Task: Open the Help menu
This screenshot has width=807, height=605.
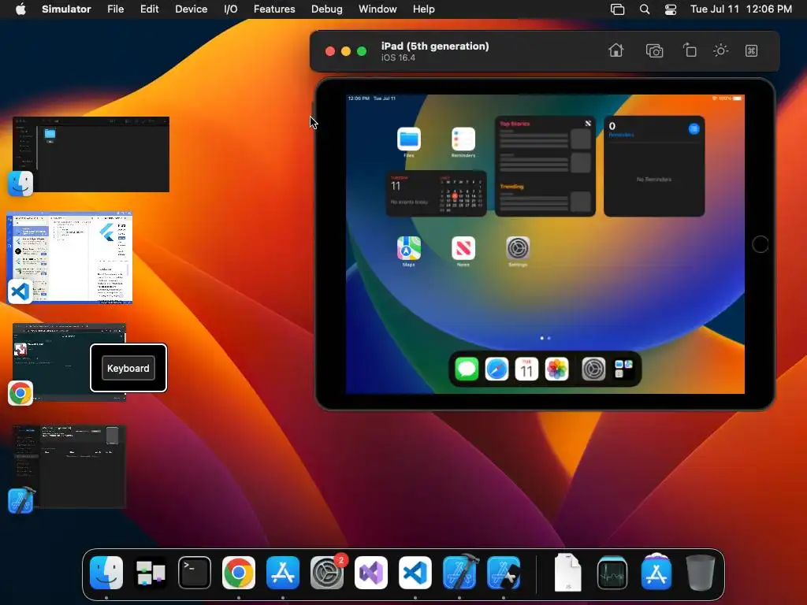Action: pyautogui.click(x=423, y=9)
